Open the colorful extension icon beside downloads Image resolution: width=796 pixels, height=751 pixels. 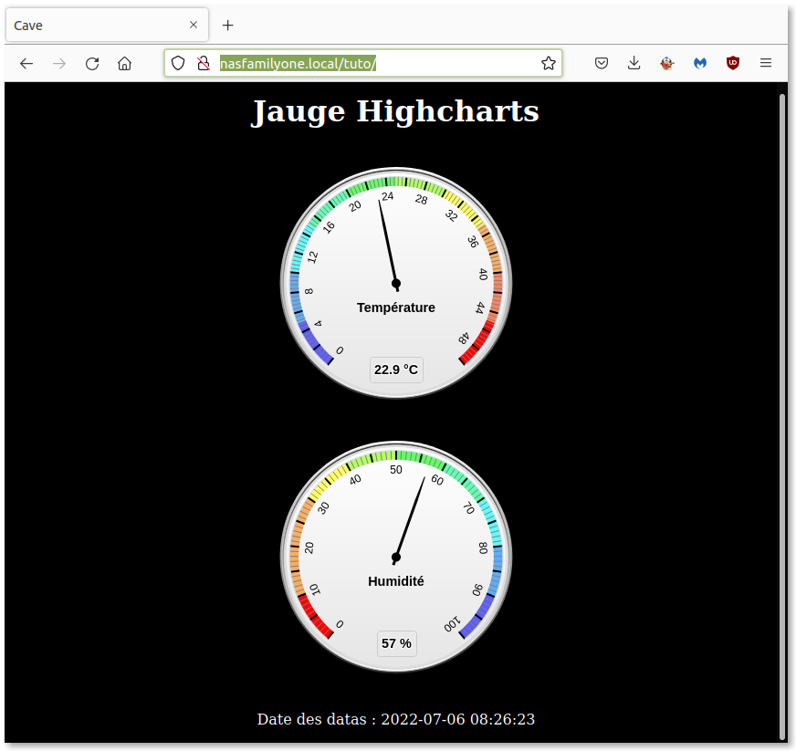tap(667, 64)
